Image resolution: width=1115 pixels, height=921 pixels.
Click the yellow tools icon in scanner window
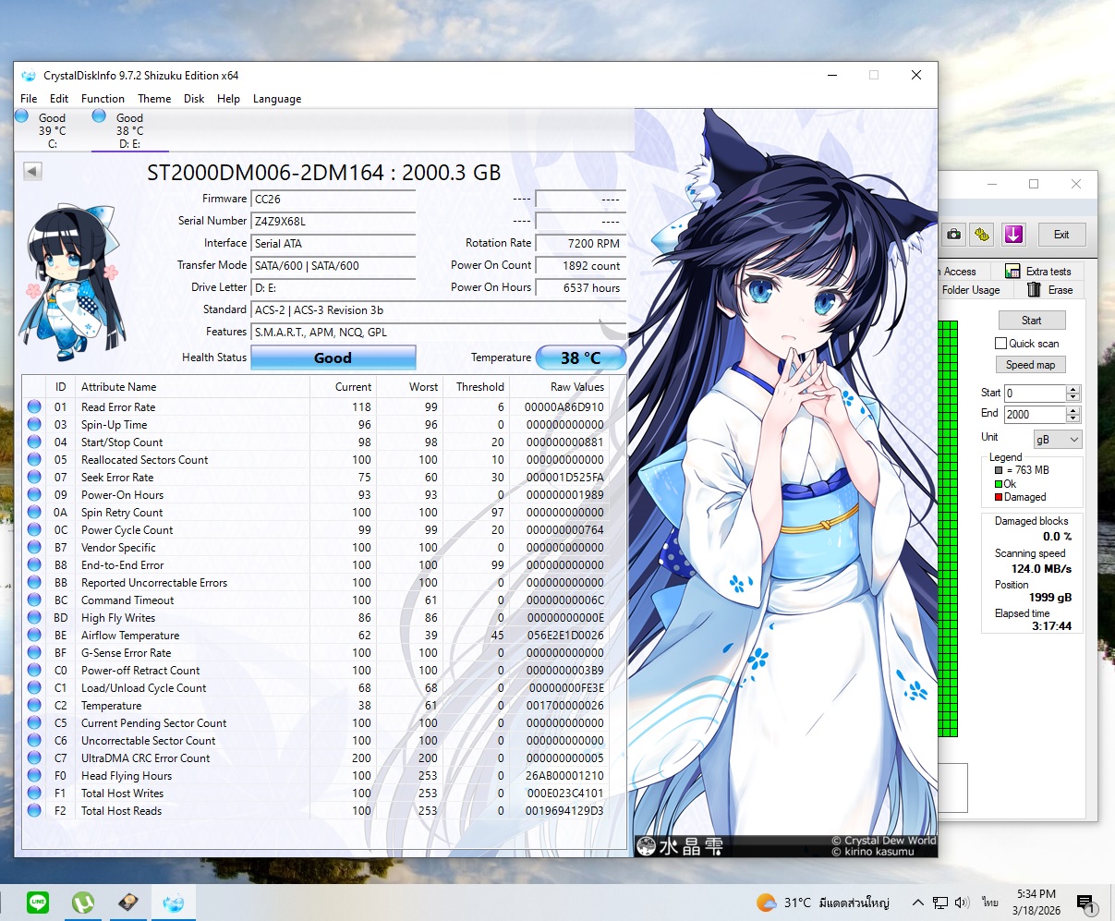982,235
